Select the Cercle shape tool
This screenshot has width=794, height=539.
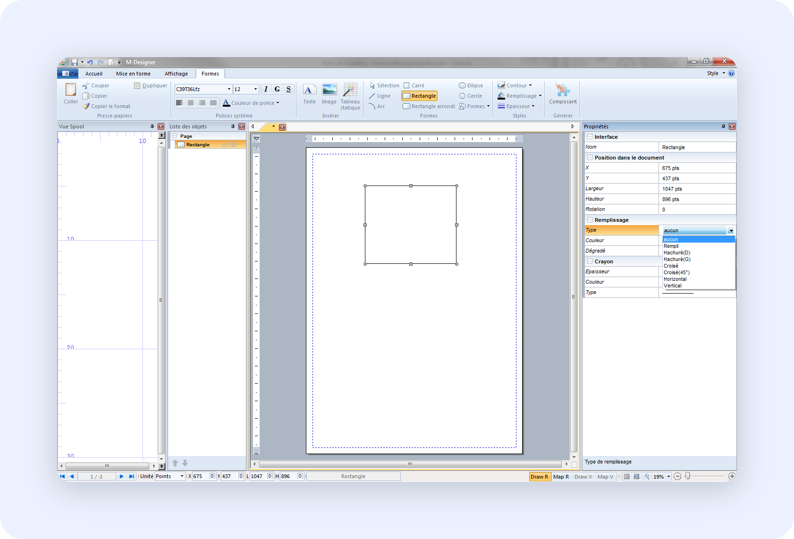click(471, 96)
